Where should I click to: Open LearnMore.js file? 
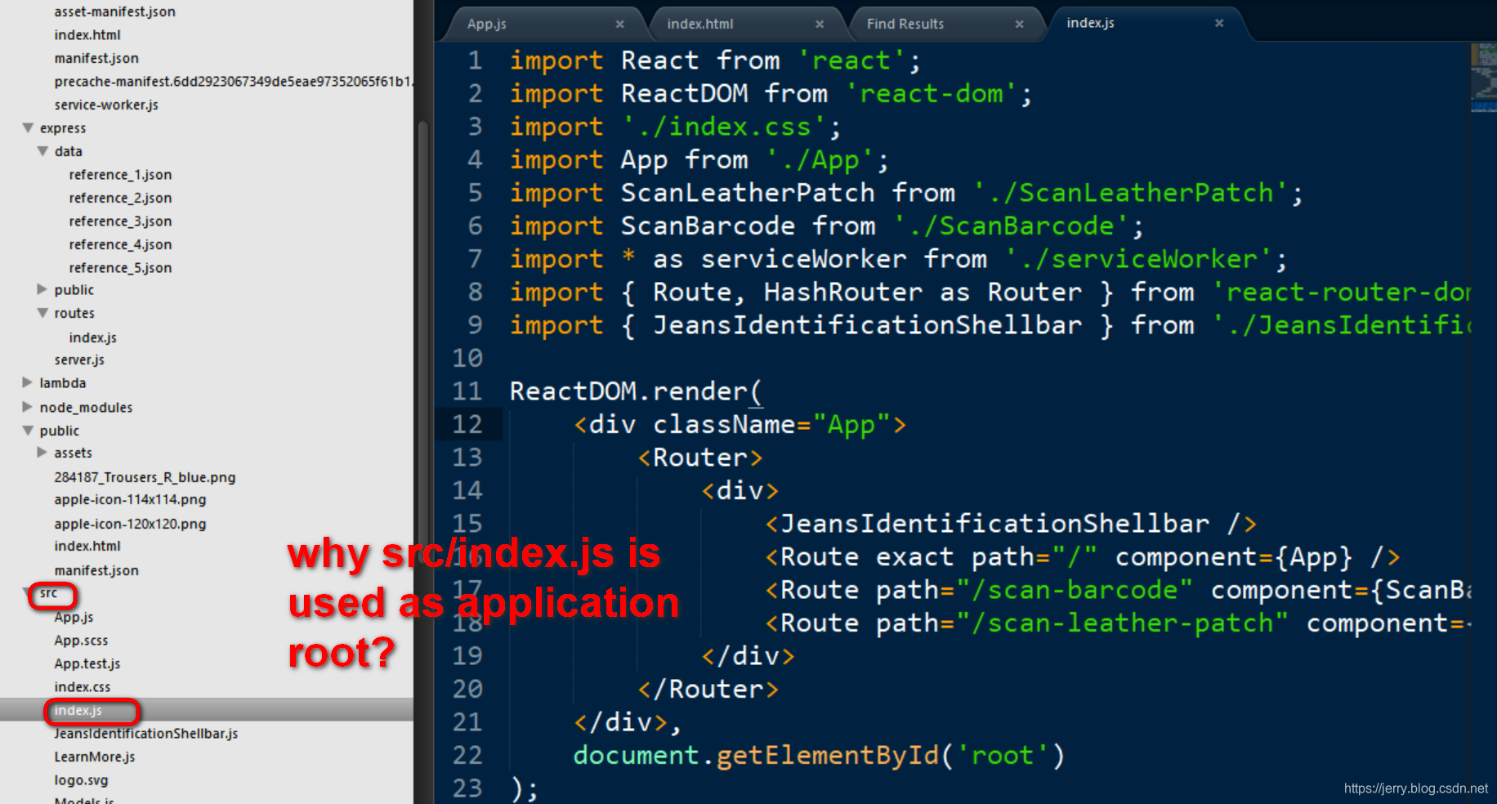coord(95,757)
